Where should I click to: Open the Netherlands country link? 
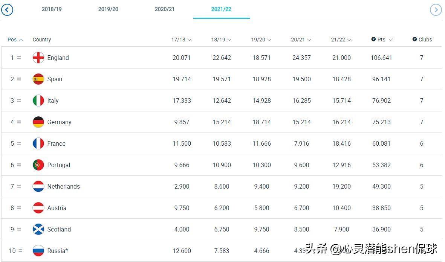pyautogui.click(x=64, y=186)
